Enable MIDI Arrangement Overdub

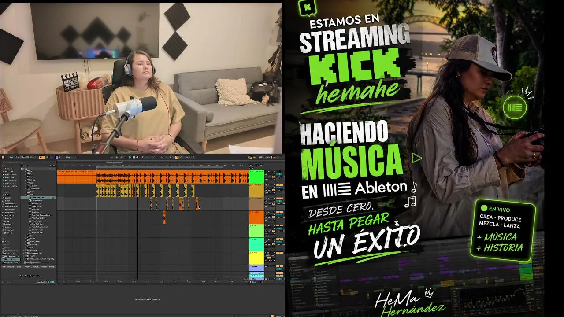click(141, 157)
